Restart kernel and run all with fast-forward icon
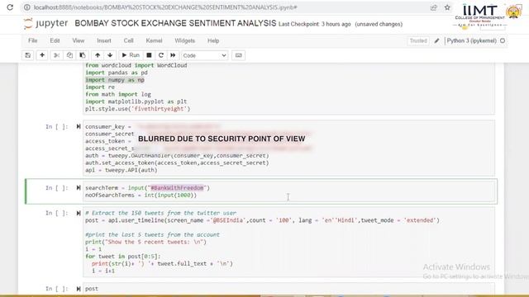The height and width of the screenshot is (297, 529). point(173,55)
